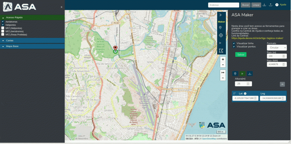The image size is (291, 144).
Task: Click the Limpar button
Action: (256, 5)
